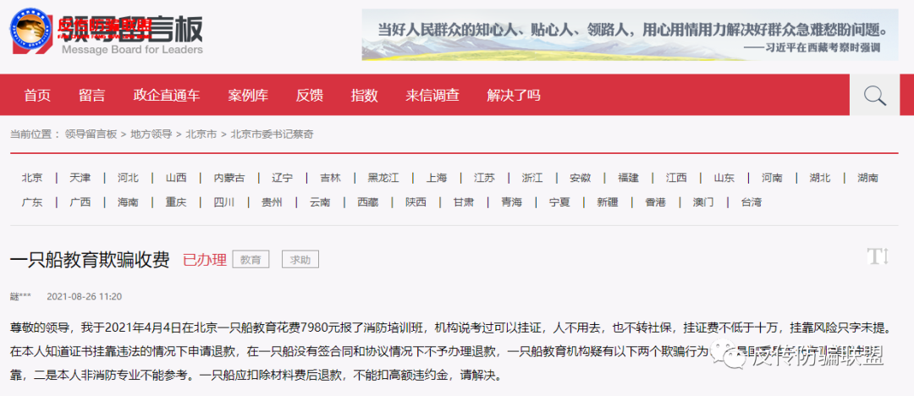Viewport: 914px width, 396px height.
Task: Click breadcrumb 北京市委书记蔡奇
Action: [273, 135]
